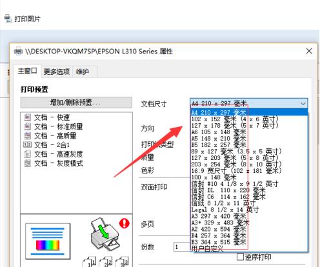Click the 文档 - 快速 preset text
The width and height of the screenshot is (320, 267).
coord(52,117)
